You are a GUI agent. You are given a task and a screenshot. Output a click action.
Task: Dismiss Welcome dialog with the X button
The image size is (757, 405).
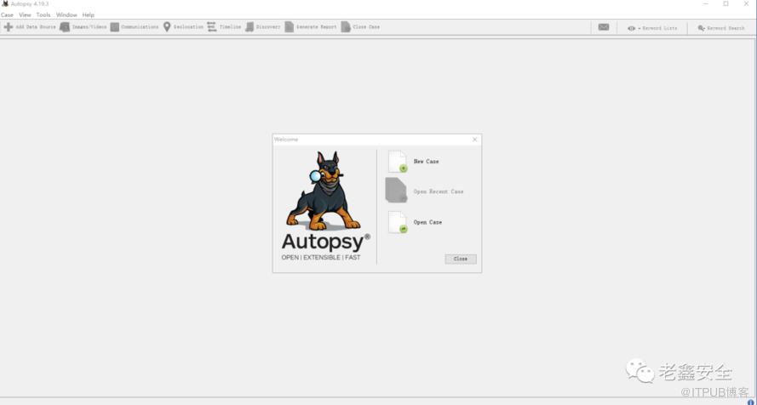[475, 140]
